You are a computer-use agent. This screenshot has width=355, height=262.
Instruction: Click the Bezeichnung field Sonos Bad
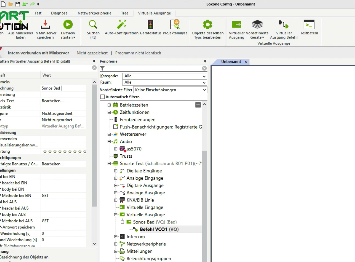63,88
